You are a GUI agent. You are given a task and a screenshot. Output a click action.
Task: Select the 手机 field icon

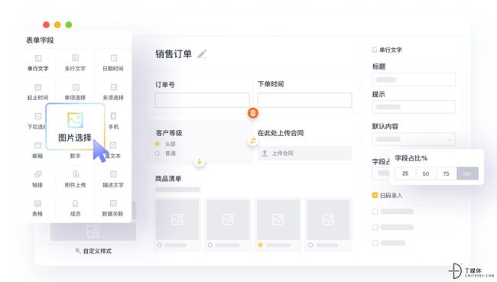[x=113, y=116]
